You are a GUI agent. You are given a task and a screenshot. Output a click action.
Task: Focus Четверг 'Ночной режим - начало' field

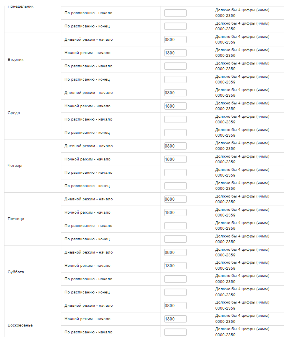coord(175,159)
